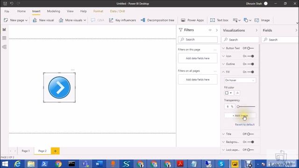Open the On hover state dropdown
Viewport: 299px width, 168px height.
pos(240,80)
